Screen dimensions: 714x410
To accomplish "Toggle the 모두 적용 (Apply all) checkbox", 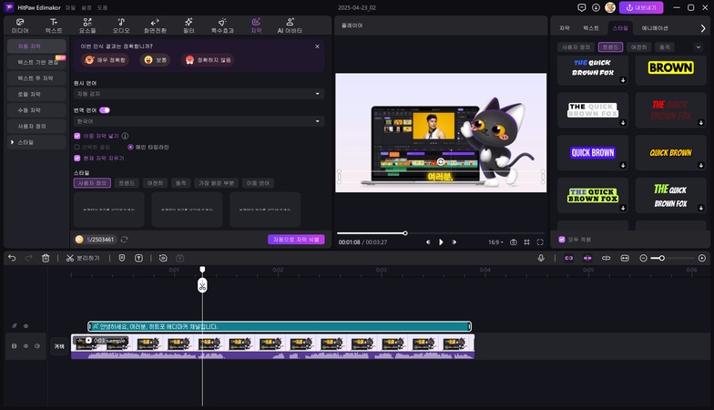I will coord(562,240).
